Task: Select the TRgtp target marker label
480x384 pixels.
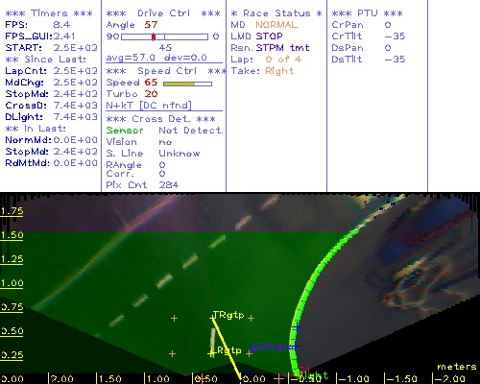Action: [x=228, y=316]
